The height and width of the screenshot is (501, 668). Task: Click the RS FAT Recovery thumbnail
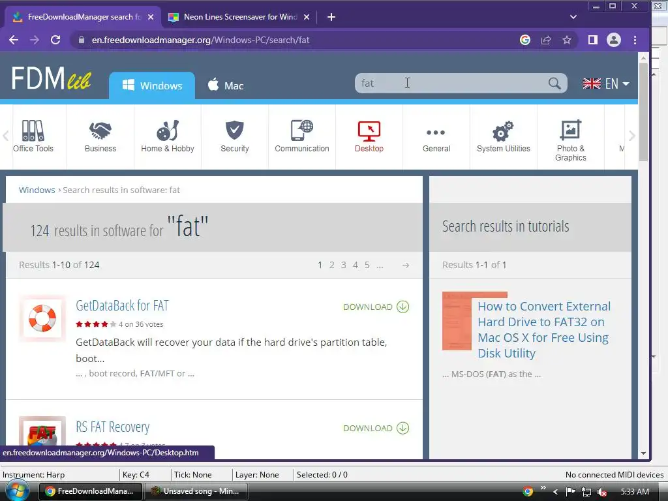(x=42, y=431)
